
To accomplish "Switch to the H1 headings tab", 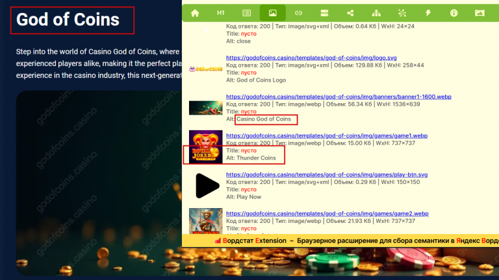I will tap(220, 13).
